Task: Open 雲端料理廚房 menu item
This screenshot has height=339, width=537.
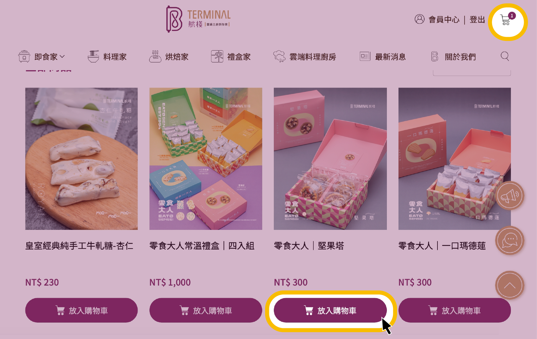Action: [x=304, y=57]
